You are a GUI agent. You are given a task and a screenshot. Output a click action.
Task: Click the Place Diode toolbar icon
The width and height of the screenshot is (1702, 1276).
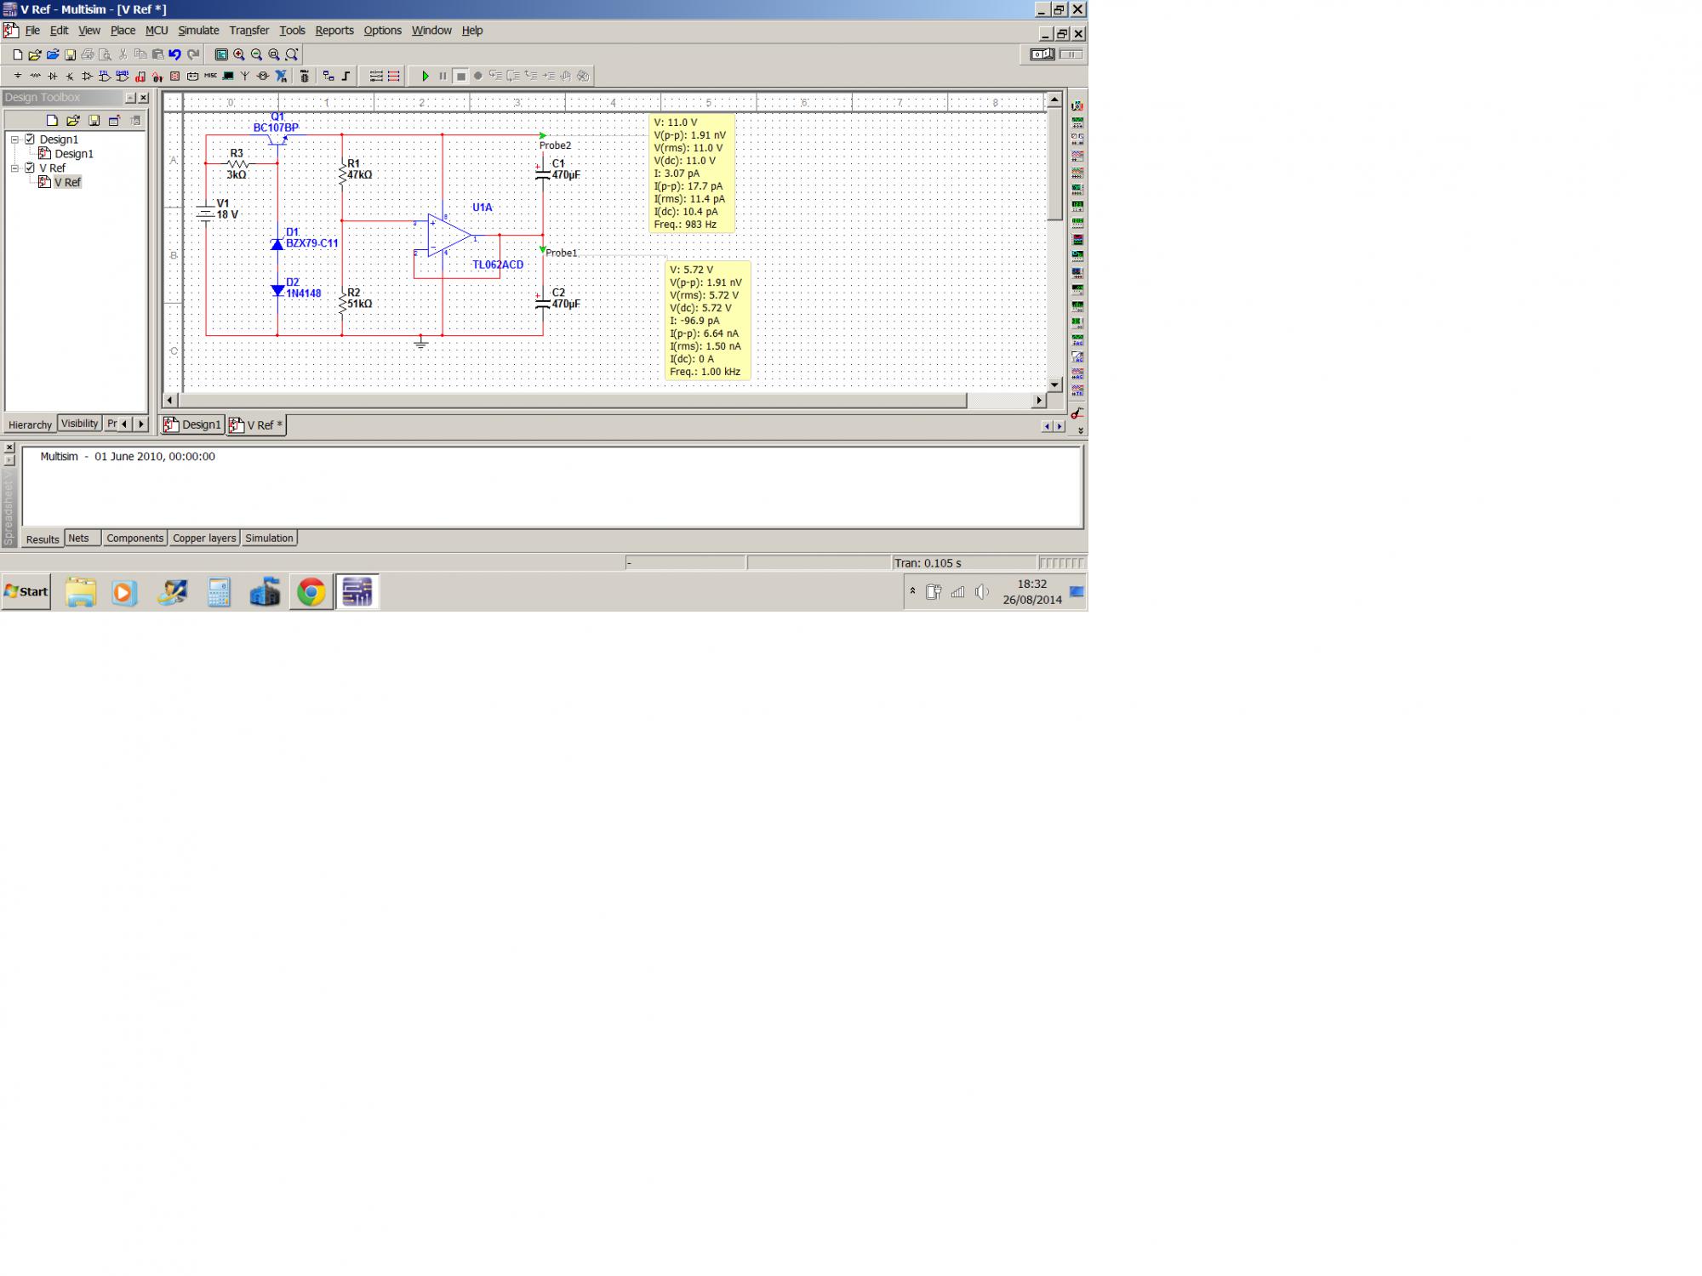[53, 77]
